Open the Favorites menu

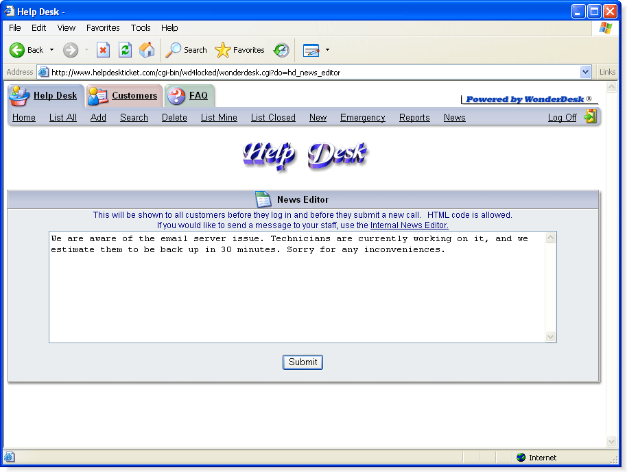click(103, 28)
